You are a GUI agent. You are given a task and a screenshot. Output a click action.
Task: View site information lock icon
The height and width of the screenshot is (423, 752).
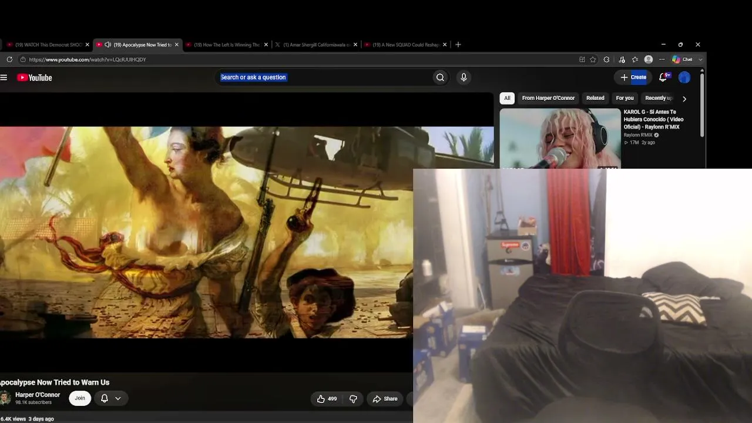(x=23, y=59)
